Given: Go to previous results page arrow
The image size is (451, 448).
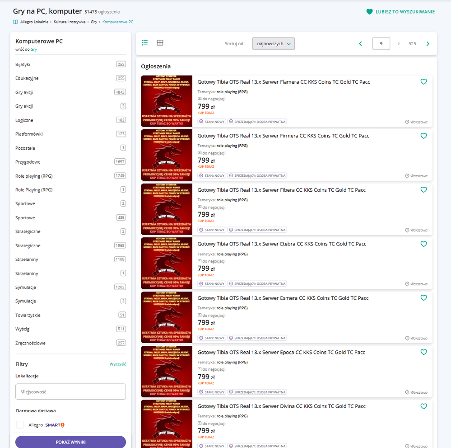Looking at the screenshot, I should tap(360, 43).
